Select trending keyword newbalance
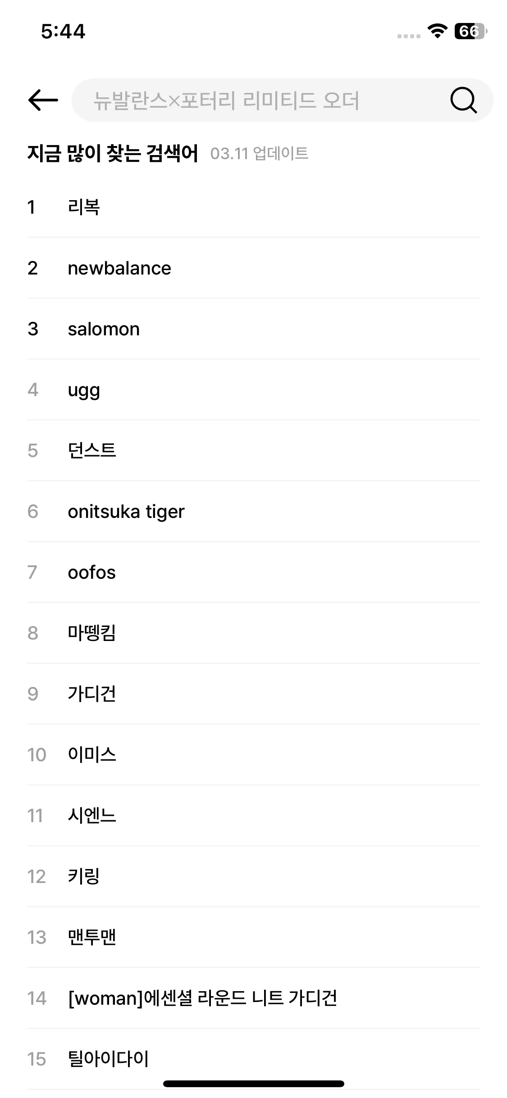The image size is (507, 1098). [253, 268]
